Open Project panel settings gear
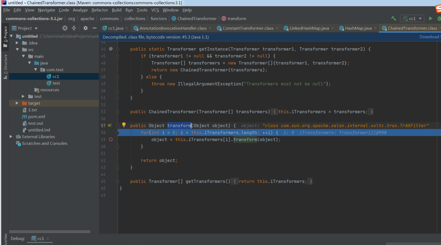Screen dimensions: 441x245 click(86, 28)
